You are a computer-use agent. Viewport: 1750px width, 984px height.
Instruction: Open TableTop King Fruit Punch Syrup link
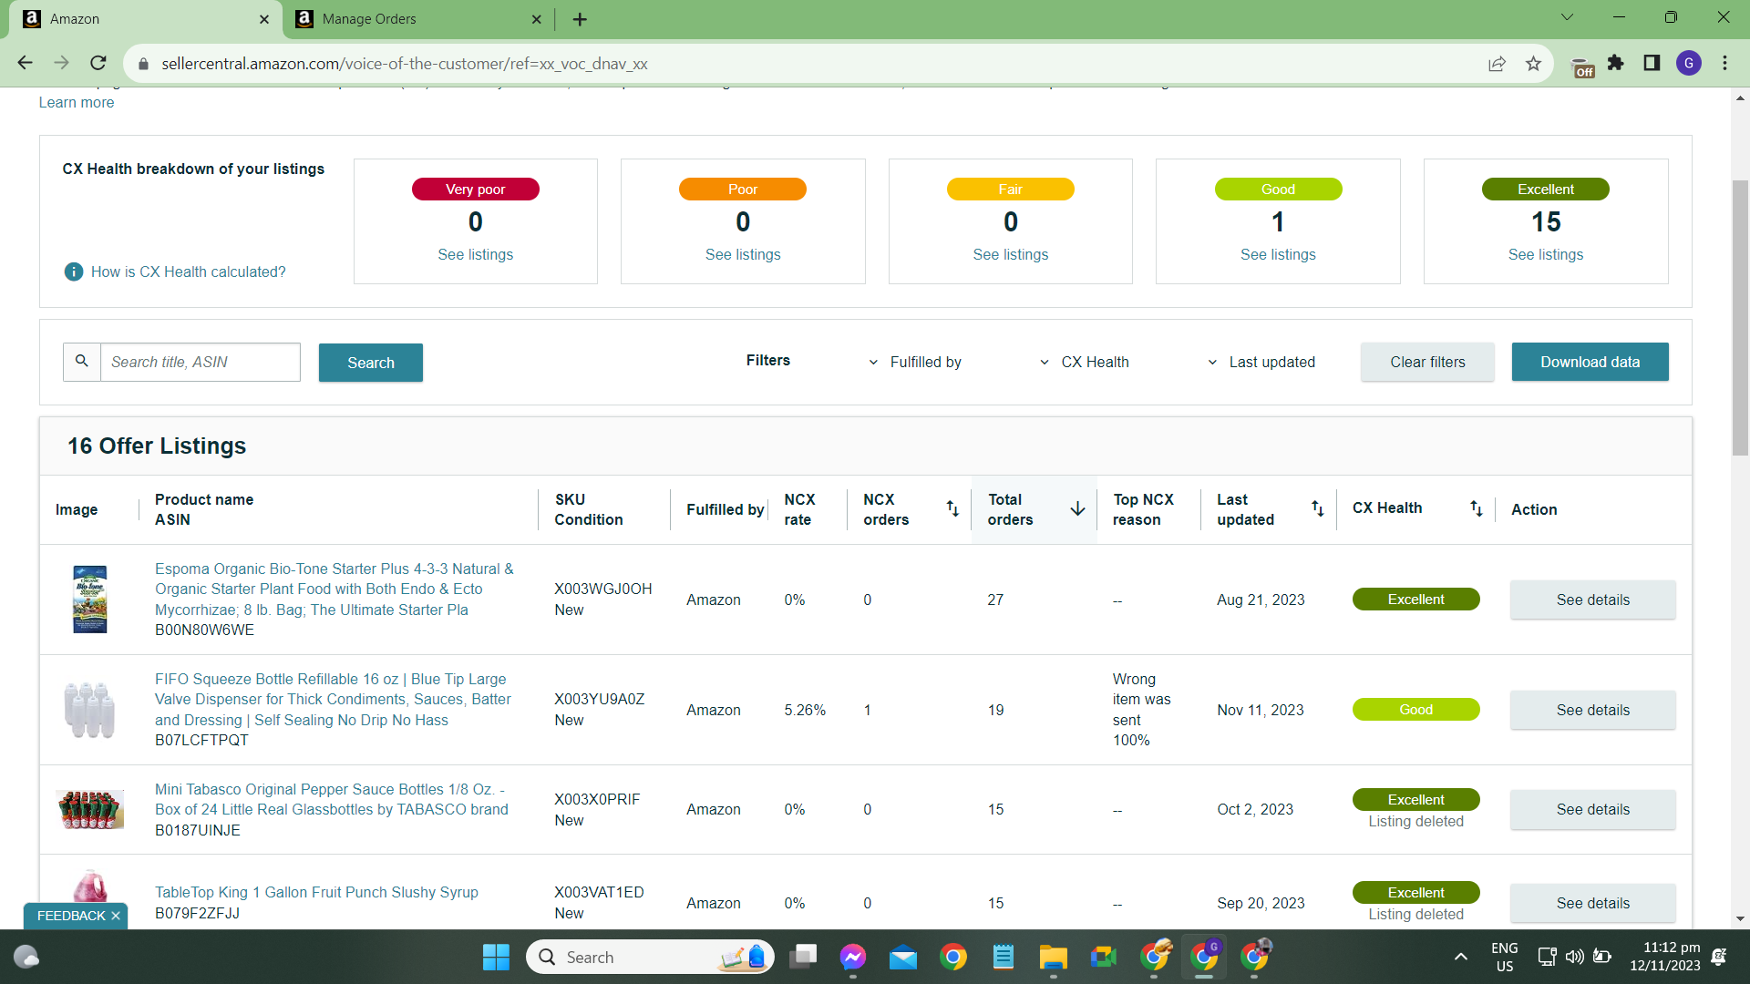pyautogui.click(x=316, y=892)
